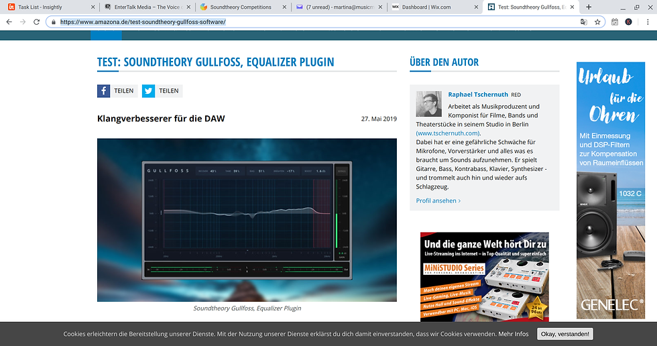
Task: Restore down the browser window
Action: (636, 7)
